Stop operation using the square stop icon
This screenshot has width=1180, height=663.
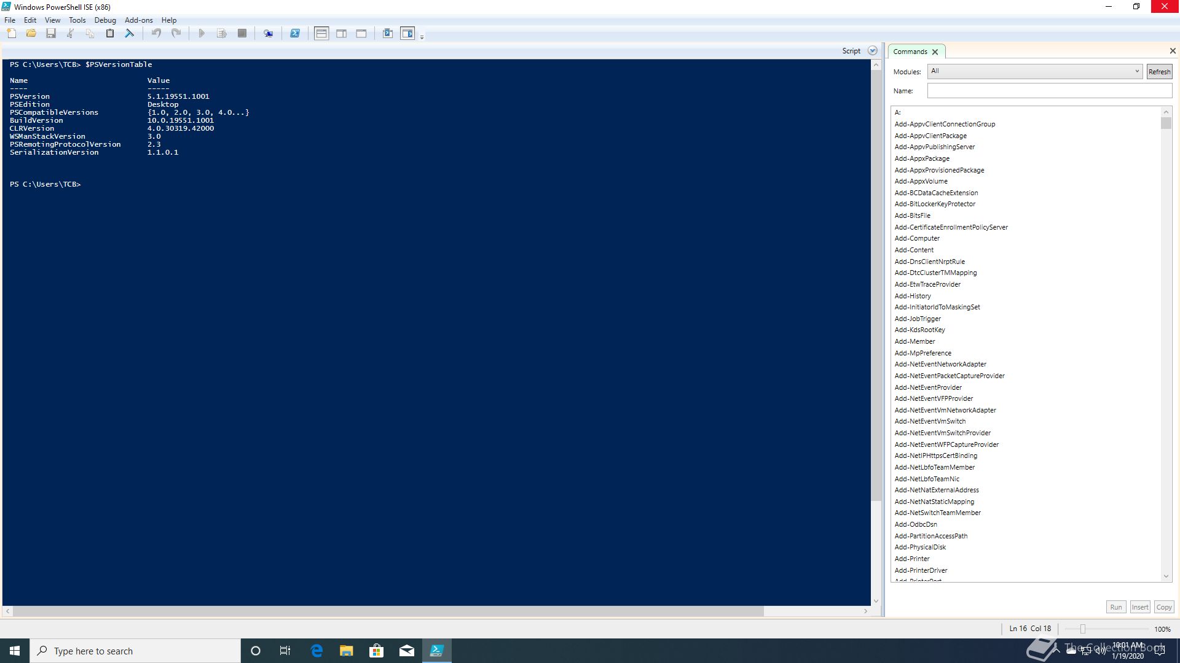click(242, 33)
